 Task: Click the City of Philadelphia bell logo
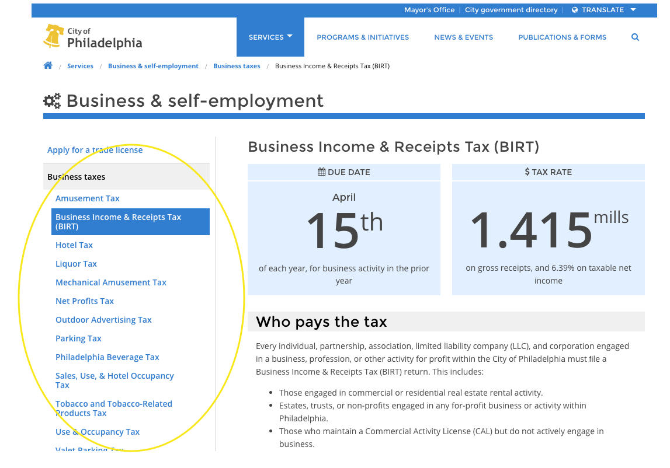pyautogui.click(x=53, y=36)
